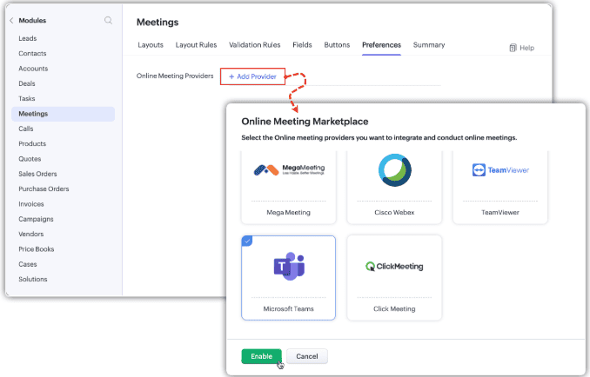Viewport: 590px width, 377px height.
Task: Choose the Cisco Webex logo
Action: [394, 170]
